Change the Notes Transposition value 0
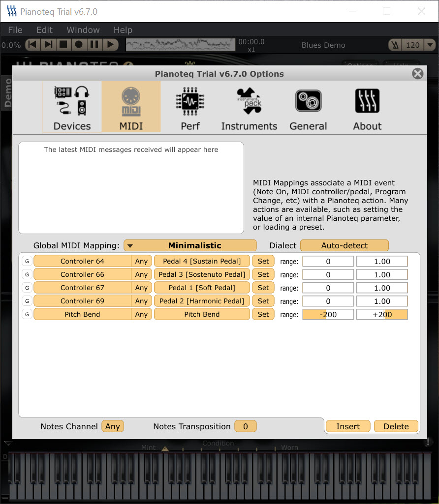 click(x=246, y=426)
